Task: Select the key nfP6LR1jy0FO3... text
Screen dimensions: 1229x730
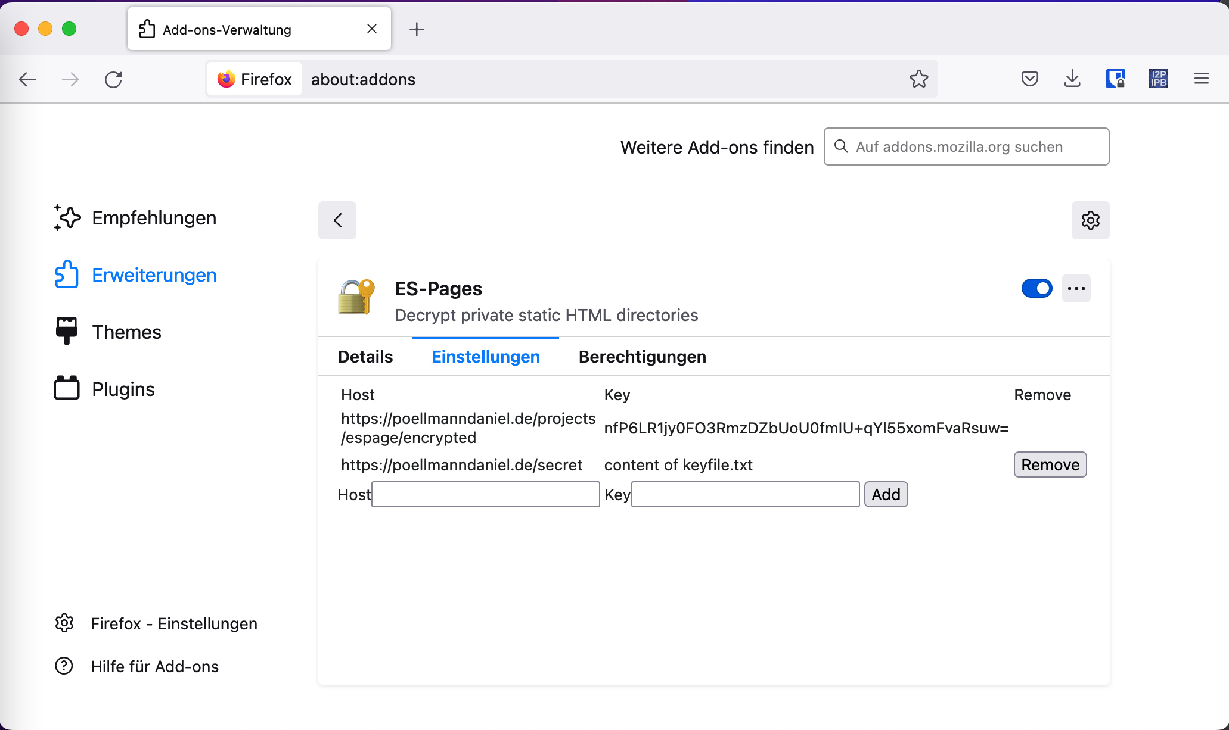Action: coord(806,428)
